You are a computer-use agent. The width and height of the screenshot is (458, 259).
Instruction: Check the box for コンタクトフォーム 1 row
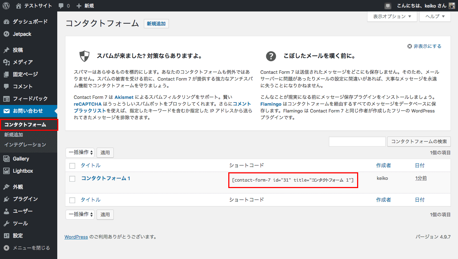(72, 179)
